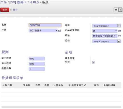The width and height of the screenshot is (123, 109).
Task: Sort by 最近的错误 column header
Action: tap(109, 85)
